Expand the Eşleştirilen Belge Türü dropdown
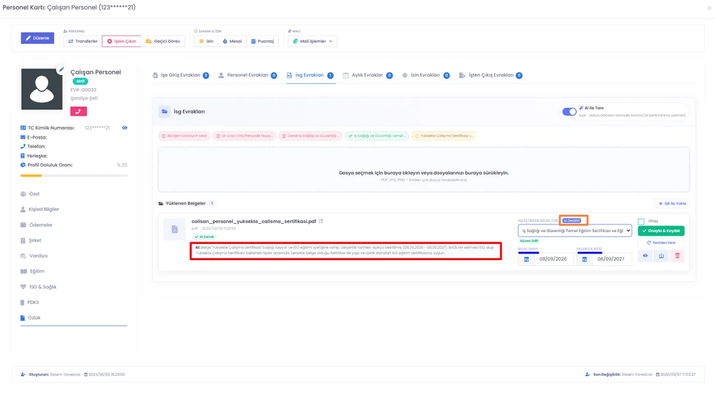 [x=575, y=230]
